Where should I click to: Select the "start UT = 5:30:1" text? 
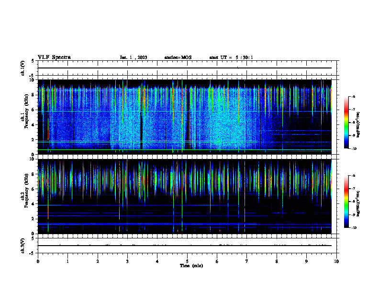[231, 57]
